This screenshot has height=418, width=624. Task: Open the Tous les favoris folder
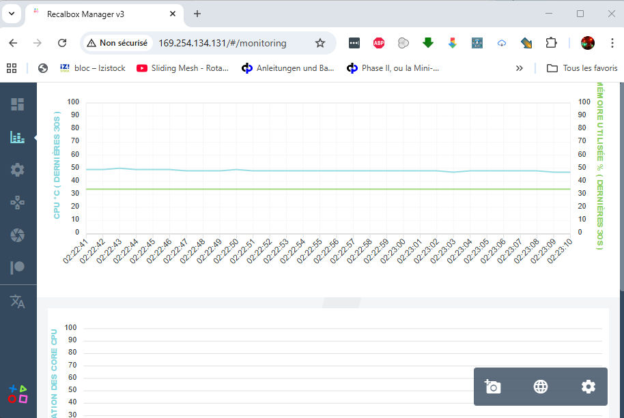click(x=582, y=68)
